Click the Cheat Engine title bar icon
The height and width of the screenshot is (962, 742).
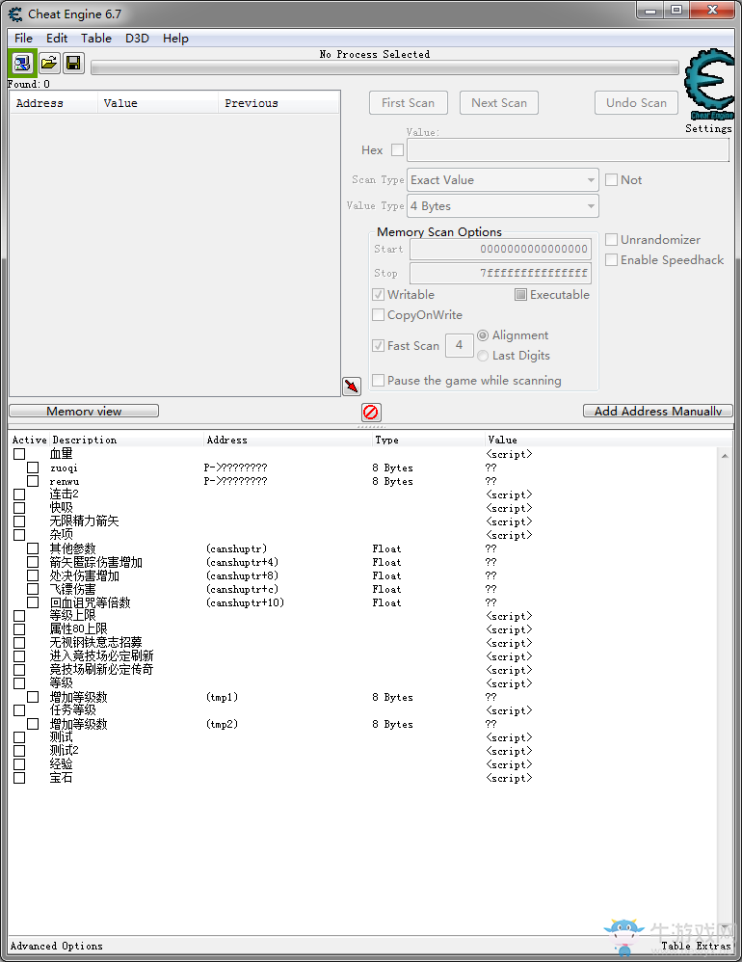(14, 13)
